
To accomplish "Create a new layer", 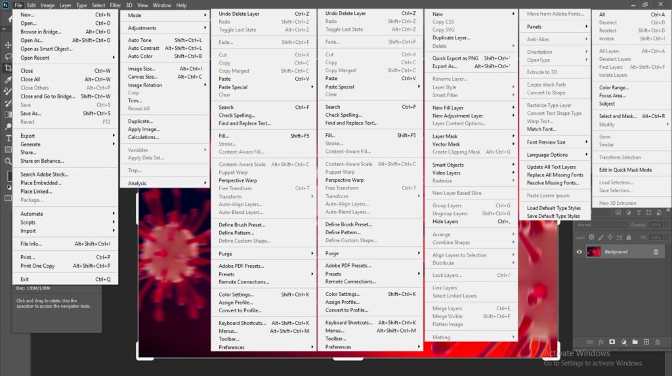I will [x=646, y=342].
